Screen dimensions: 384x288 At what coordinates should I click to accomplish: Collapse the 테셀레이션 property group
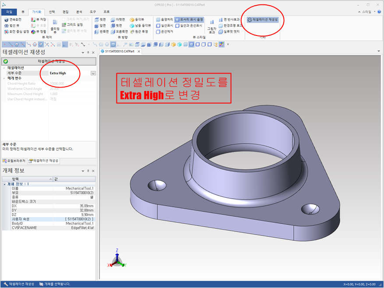click(x=4, y=68)
